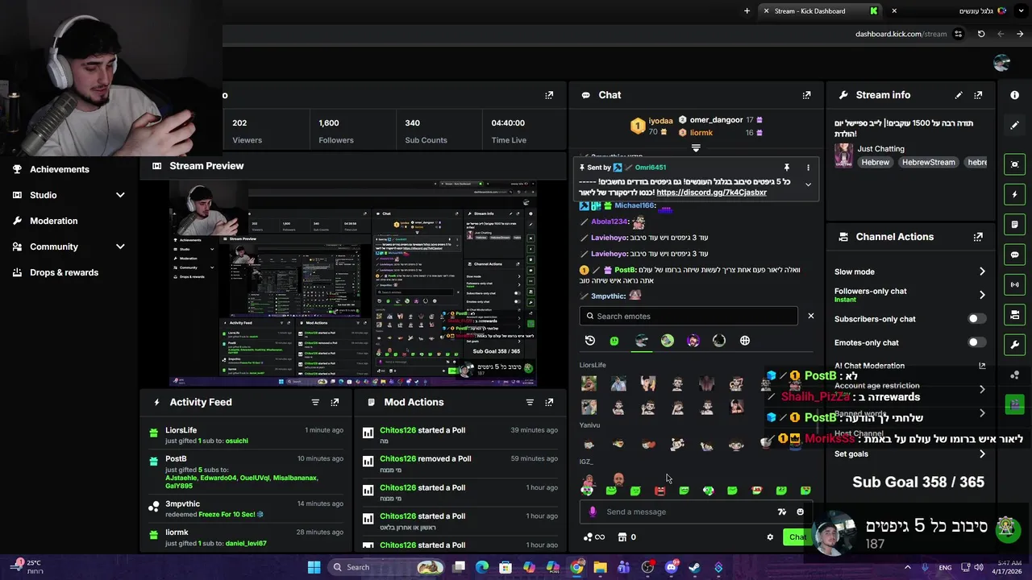The image size is (1032, 580).
Task: Pop out the Mod Actions panel
Action: [x=549, y=402]
